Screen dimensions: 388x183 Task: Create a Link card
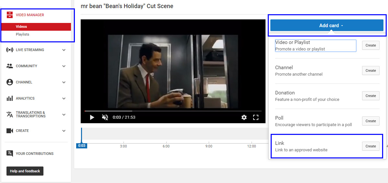tap(370, 146)
